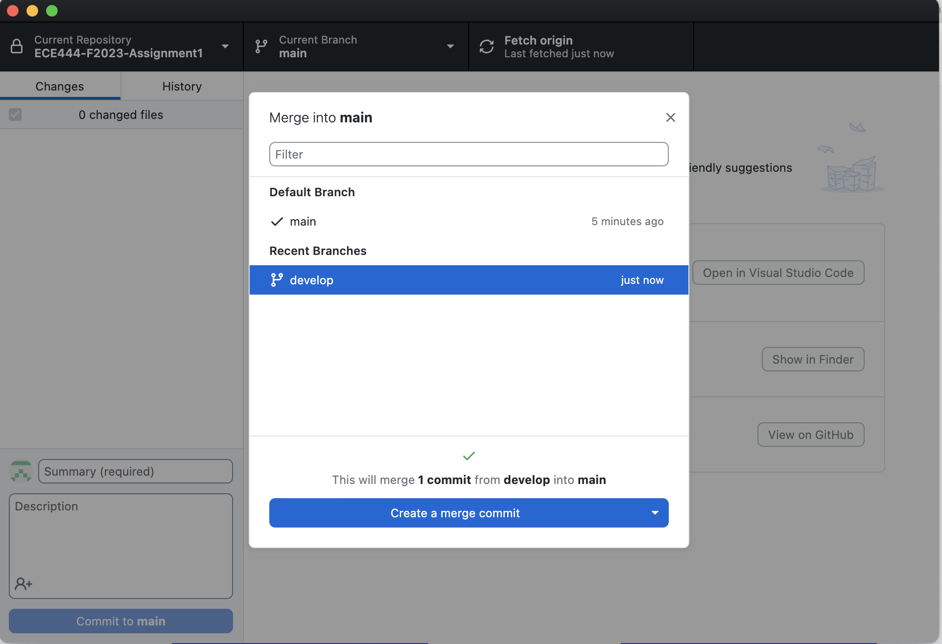942x644 pixels.
Task: Close the Merge into main dialog
Action: tap(670, 117)
